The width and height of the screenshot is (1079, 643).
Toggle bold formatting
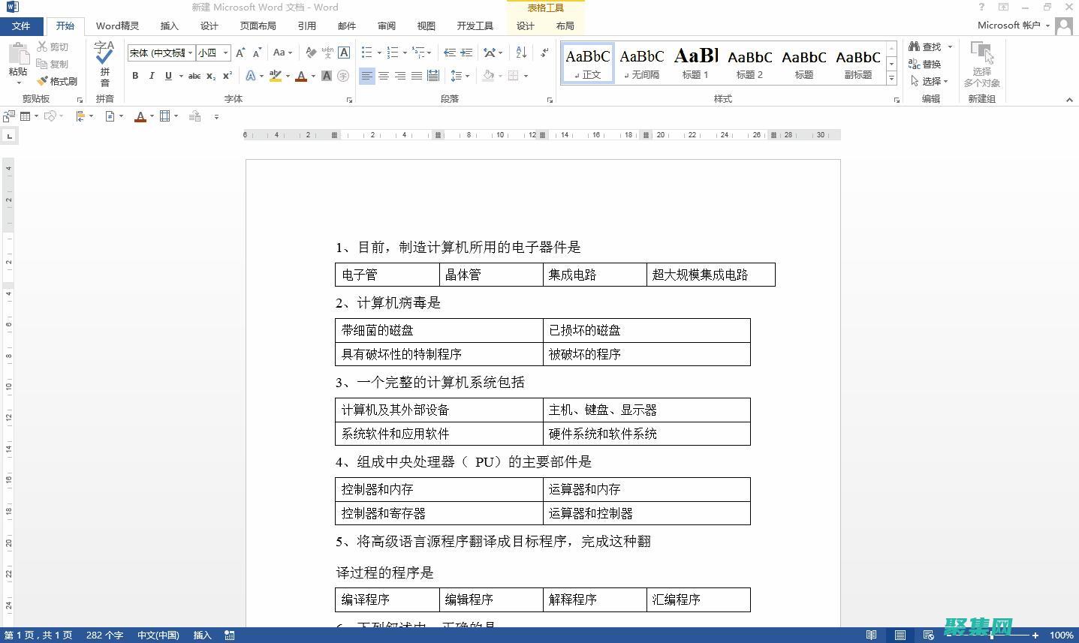[135, 76]
